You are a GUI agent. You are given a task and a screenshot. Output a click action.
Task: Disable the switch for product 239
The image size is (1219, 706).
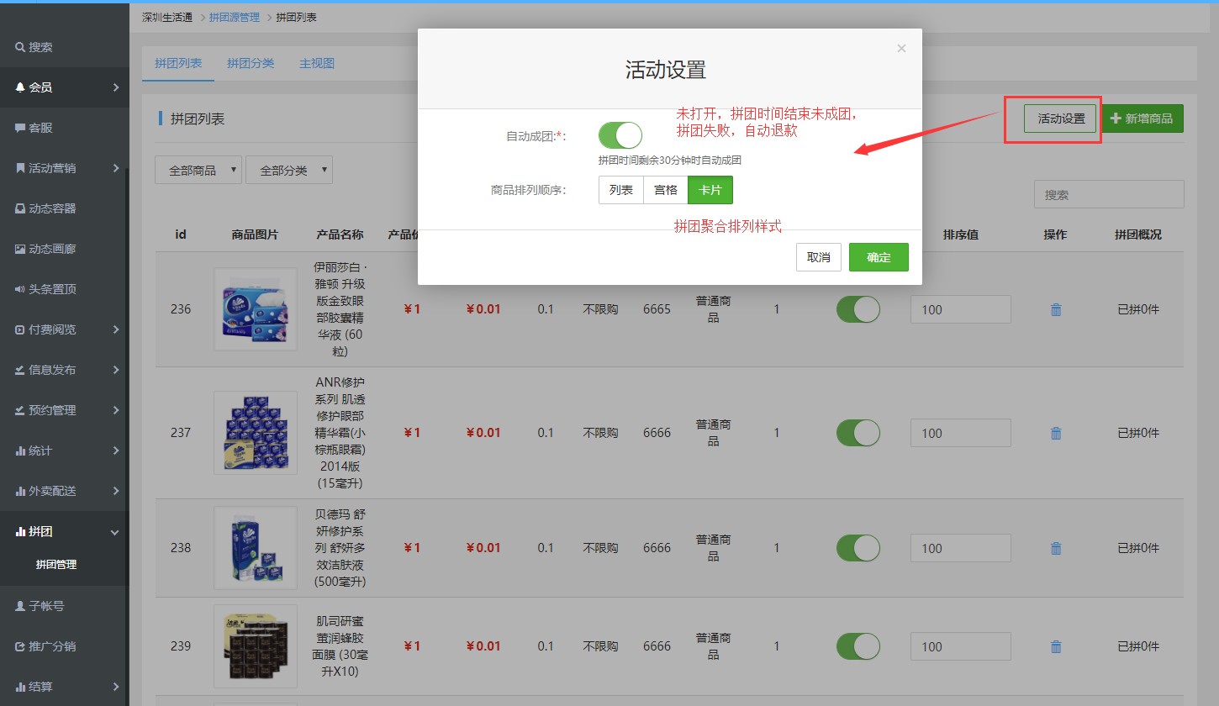858,646
